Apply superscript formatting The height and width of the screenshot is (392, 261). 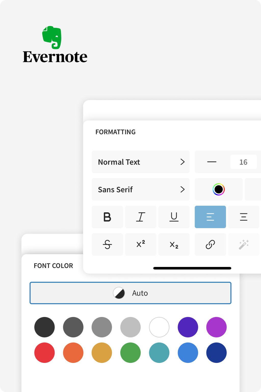click(x=141, y=244)
